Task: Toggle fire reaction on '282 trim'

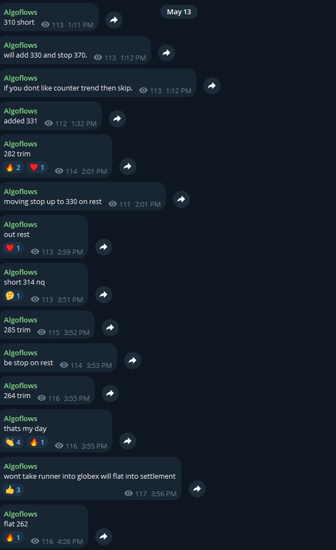Action: (13, 167)
